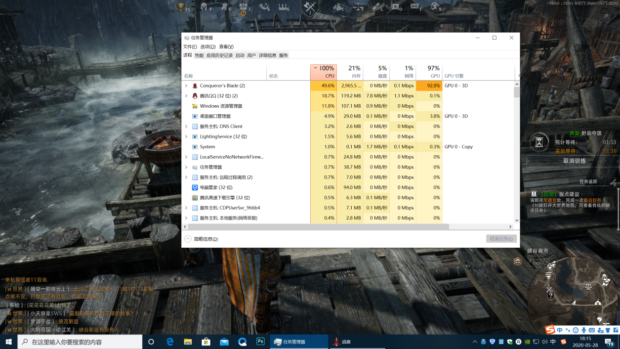Open the coin pouch icon labeled C
Screen dimensions: 620x349
[x=338, y=7]
